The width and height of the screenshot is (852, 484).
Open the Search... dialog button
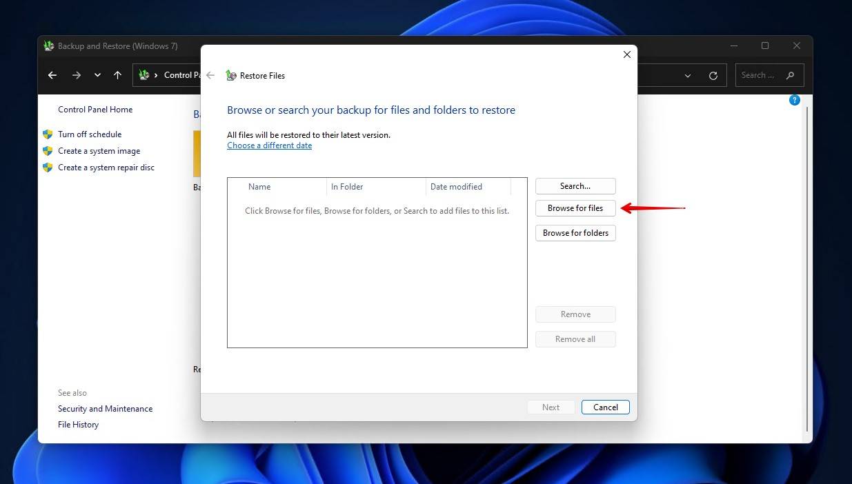coord(575,185)
